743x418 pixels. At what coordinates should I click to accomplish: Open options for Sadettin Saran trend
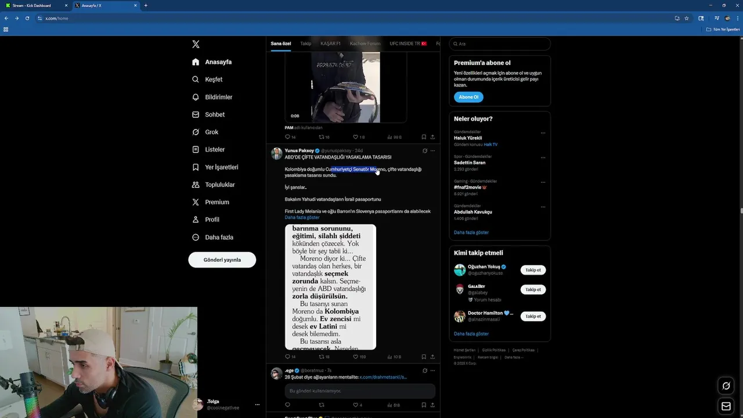(x=543, y=157)
